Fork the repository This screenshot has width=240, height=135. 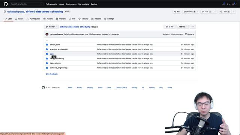tap(207, 12)
